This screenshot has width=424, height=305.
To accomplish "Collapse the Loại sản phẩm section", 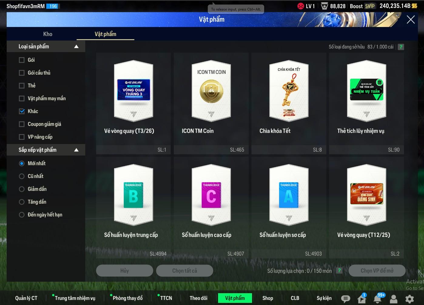I will point(76,47).
